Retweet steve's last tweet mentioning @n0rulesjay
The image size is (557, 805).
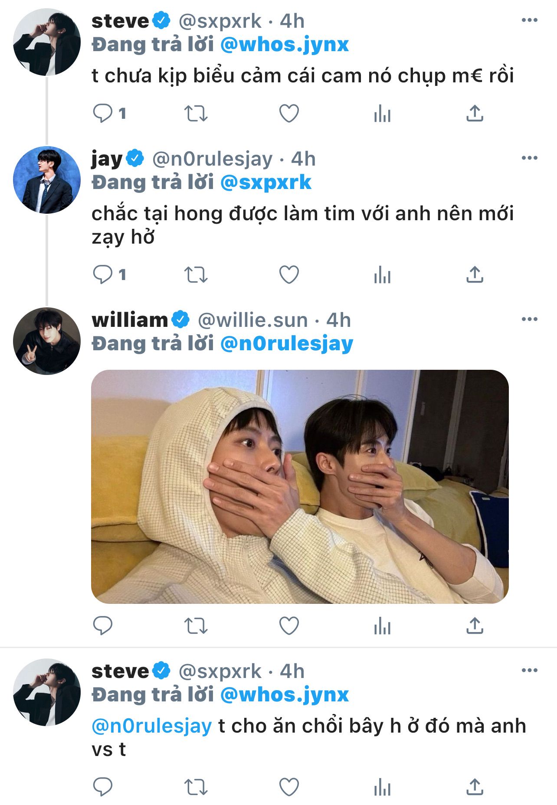[x=196, y=787]
